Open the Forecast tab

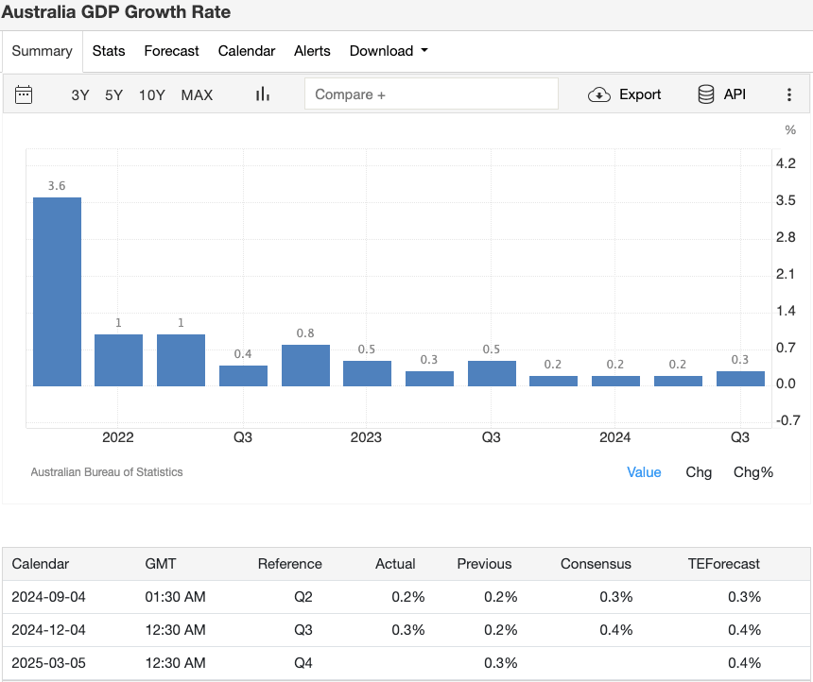pos(171,51)
